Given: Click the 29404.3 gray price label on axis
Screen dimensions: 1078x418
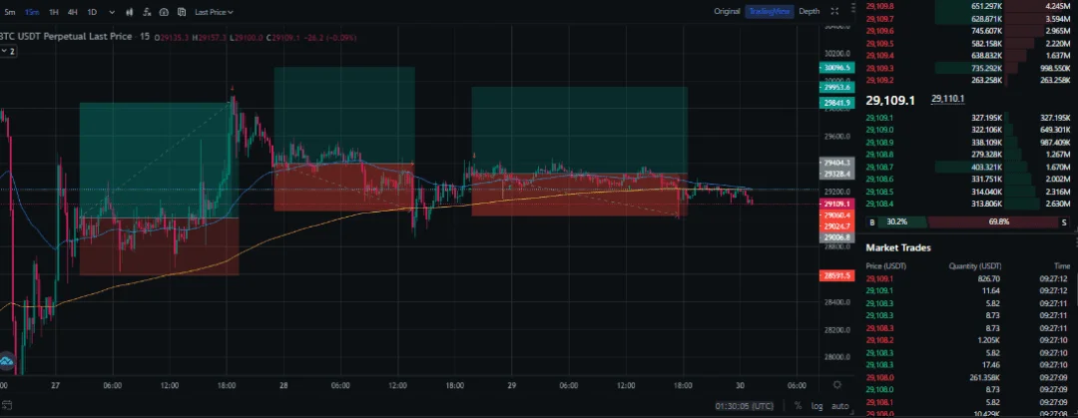Looking at the screenshot, I should [x=836, y=163].
